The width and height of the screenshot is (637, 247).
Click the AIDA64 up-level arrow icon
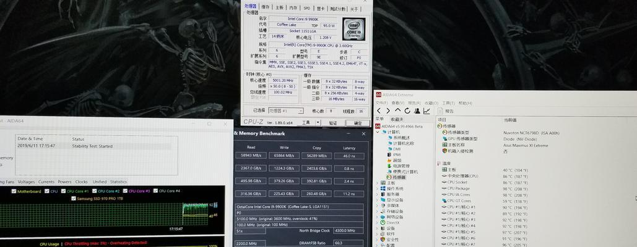click(x=397, y=111)
